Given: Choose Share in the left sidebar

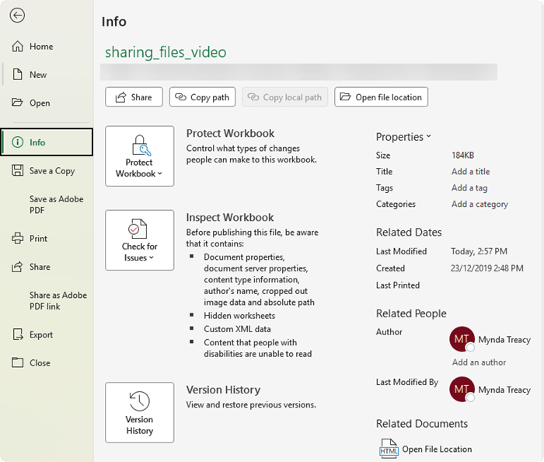Looking at the screenshot, I should click(47, 267).
